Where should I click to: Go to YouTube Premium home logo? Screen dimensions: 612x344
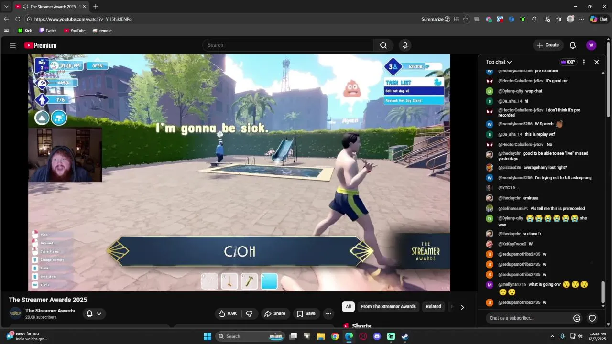(40, 45)
